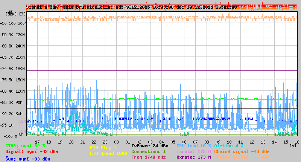The width and height of the screenshot is (301, 162).
Task: Click the -70 60 180M axis label
Action: [12, 69]
